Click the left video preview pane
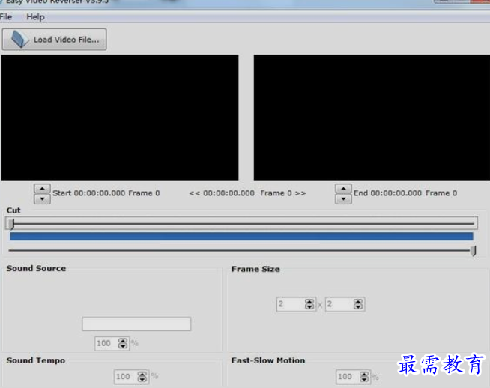 [120, 118]
